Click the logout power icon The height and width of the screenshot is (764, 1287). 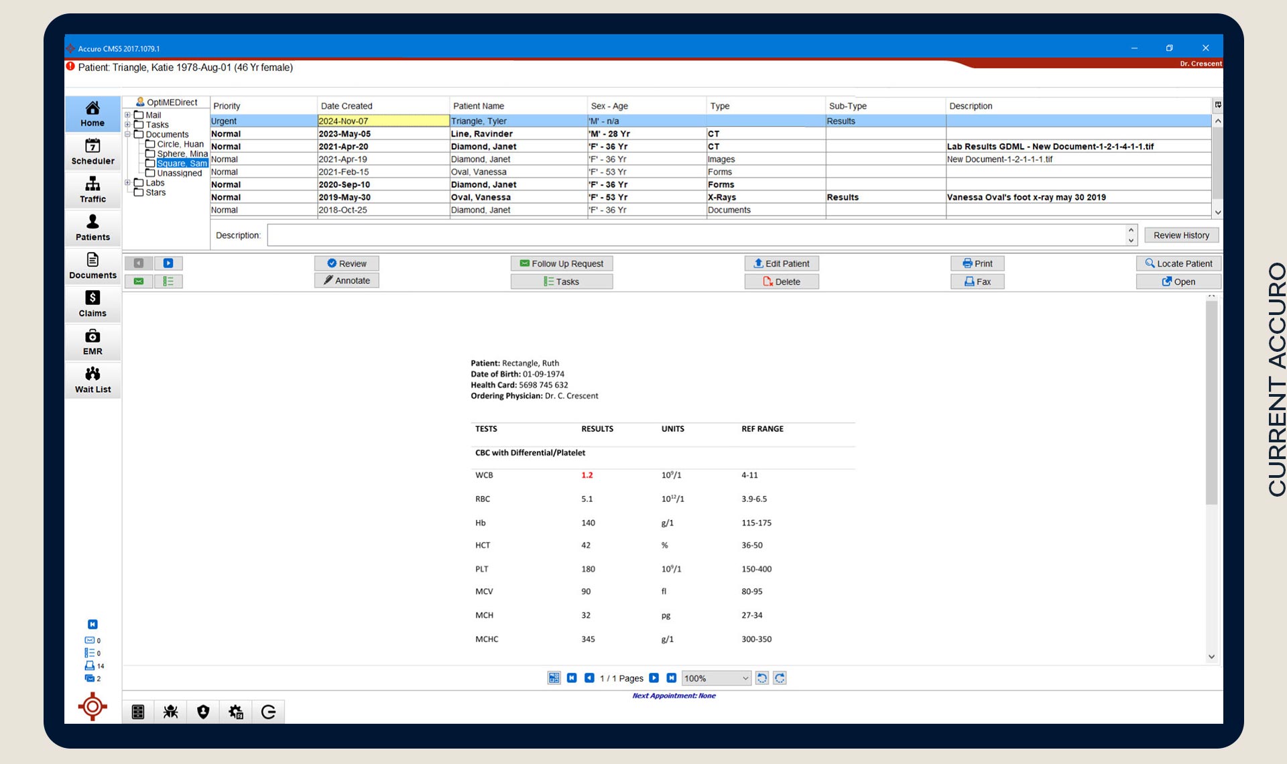click(x=268, y=712)
